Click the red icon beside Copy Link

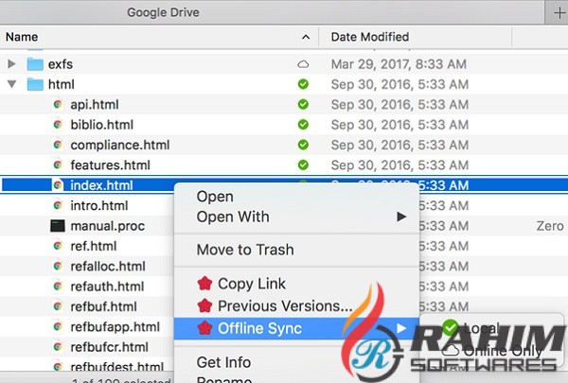pos(205,284)
